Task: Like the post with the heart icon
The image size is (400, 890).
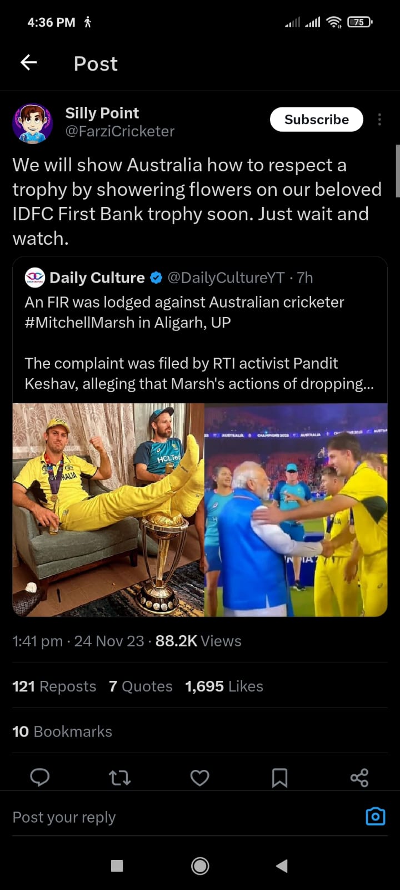Action: click(199, 778)
